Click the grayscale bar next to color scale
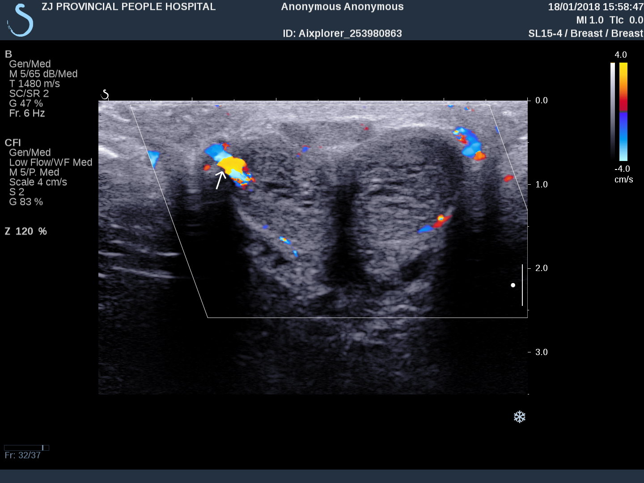This screenshot has width=644, height=483. (613, 112)
